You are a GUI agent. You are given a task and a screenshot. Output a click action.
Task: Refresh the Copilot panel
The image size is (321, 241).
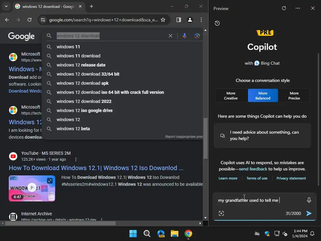[x=284, y=8]
